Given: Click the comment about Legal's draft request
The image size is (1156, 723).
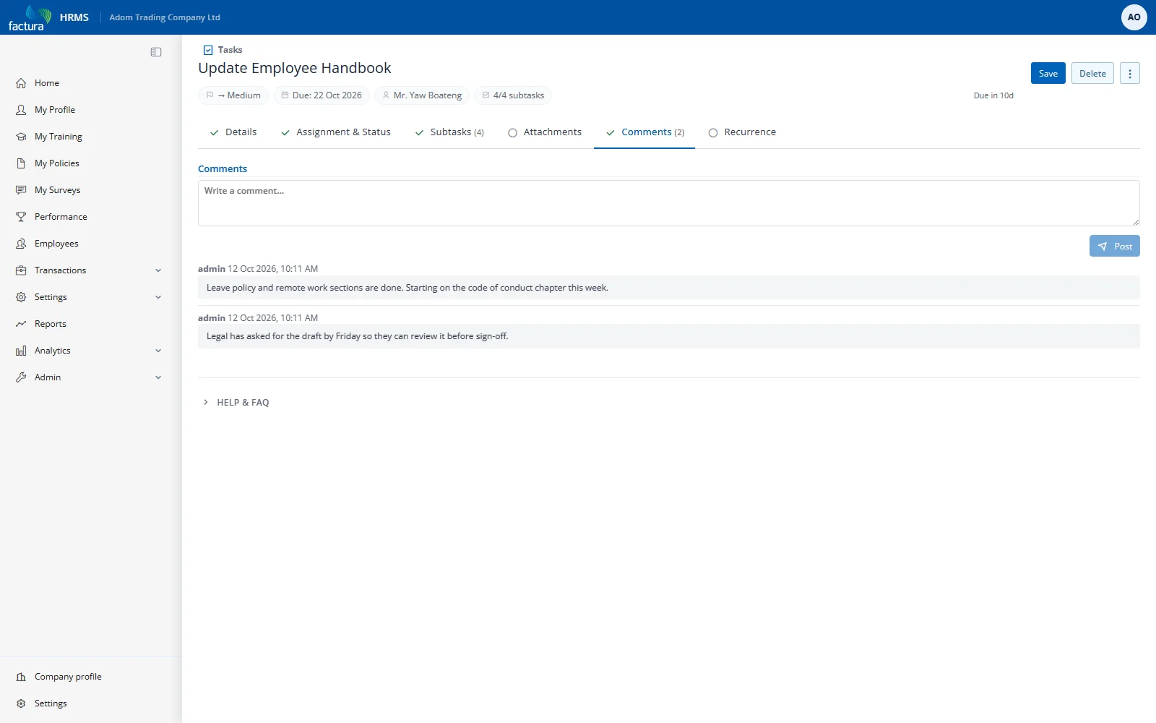Looking at the screenshot, I should tap(668, 336).
